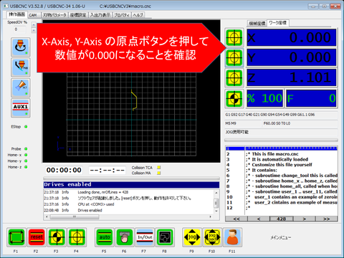Open the auto menu F5
This screenshot has height=258, width=344.
tap(105, 237)
